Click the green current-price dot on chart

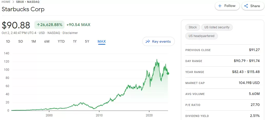pos(168,74)
